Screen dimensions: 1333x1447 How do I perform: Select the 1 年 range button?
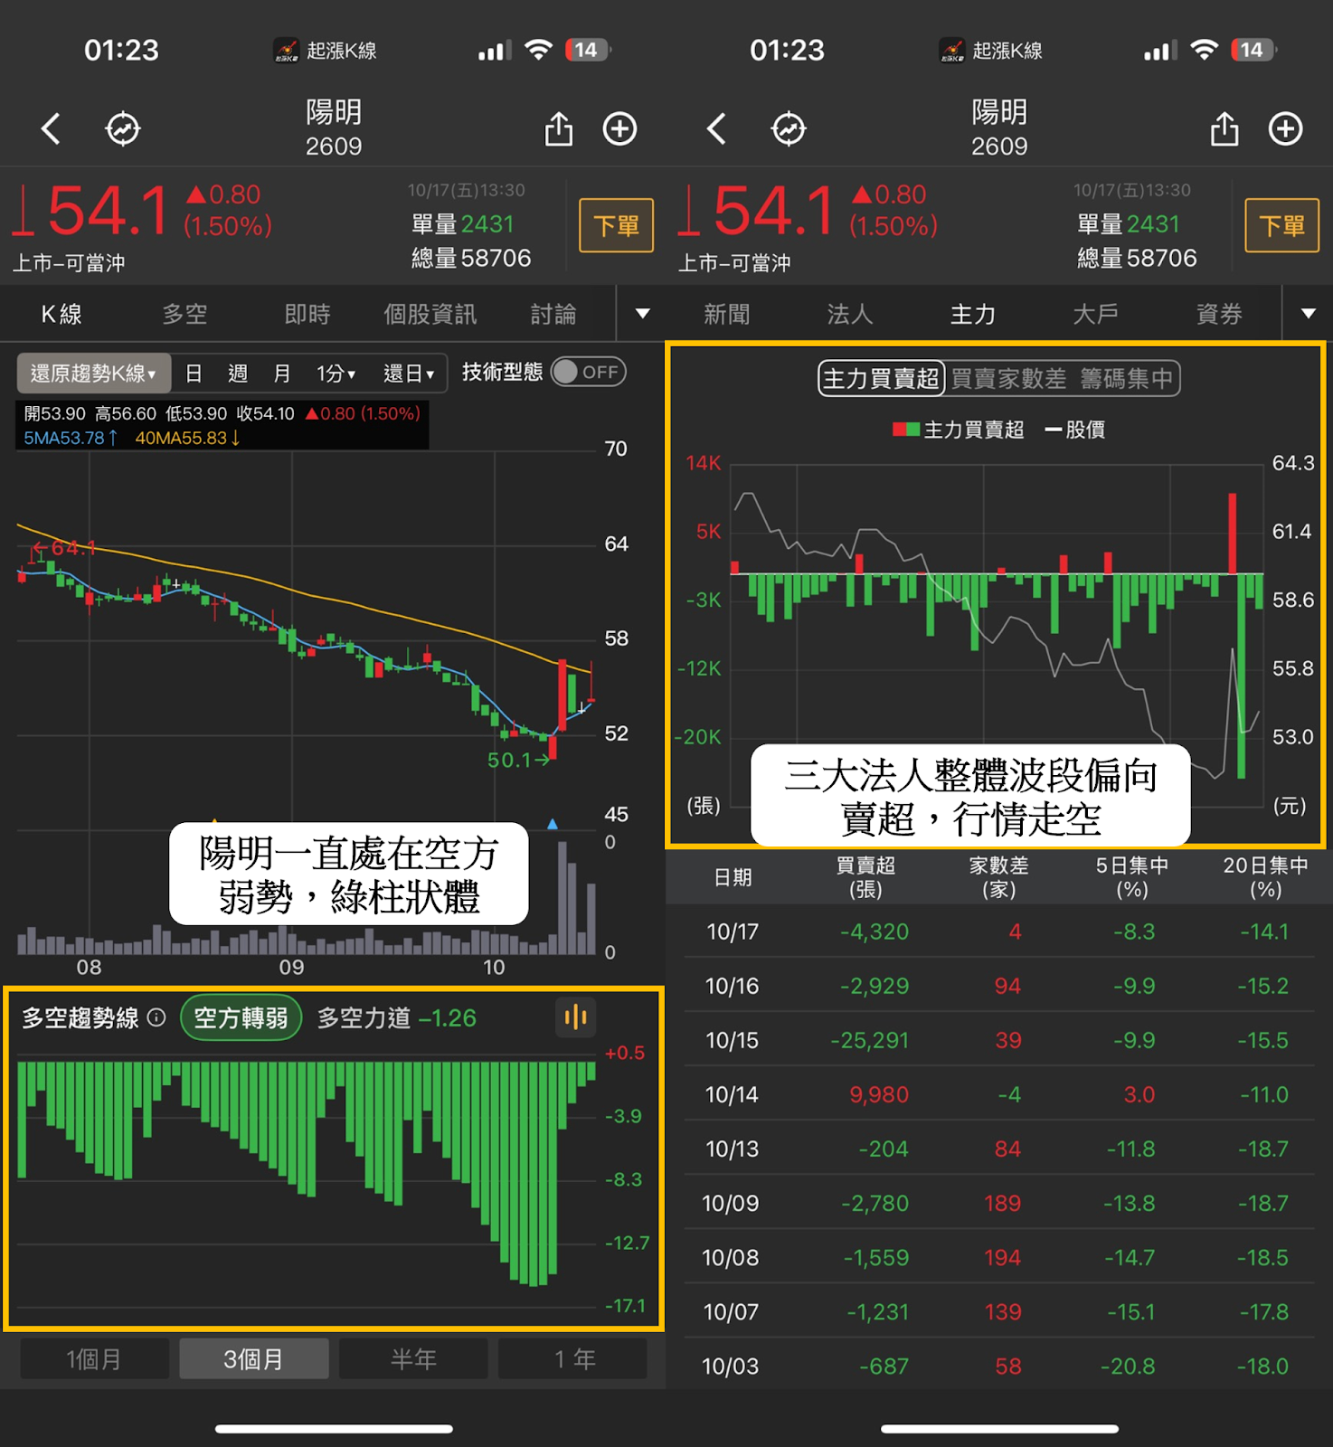point(573,1358)
